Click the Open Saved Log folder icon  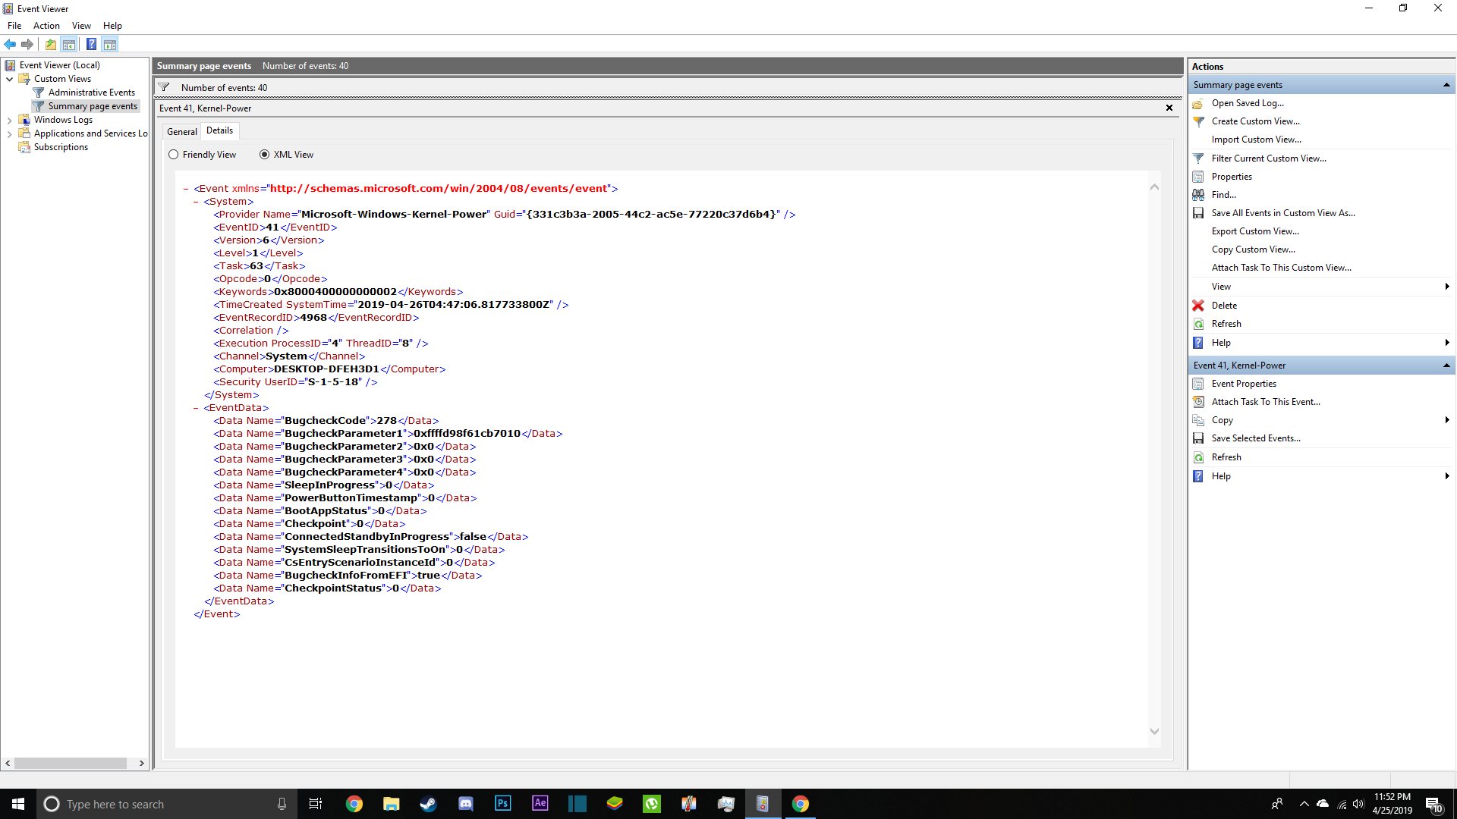point(1198,103)
